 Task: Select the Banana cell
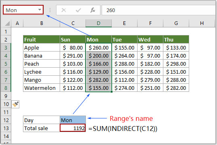tap(42, 56)
